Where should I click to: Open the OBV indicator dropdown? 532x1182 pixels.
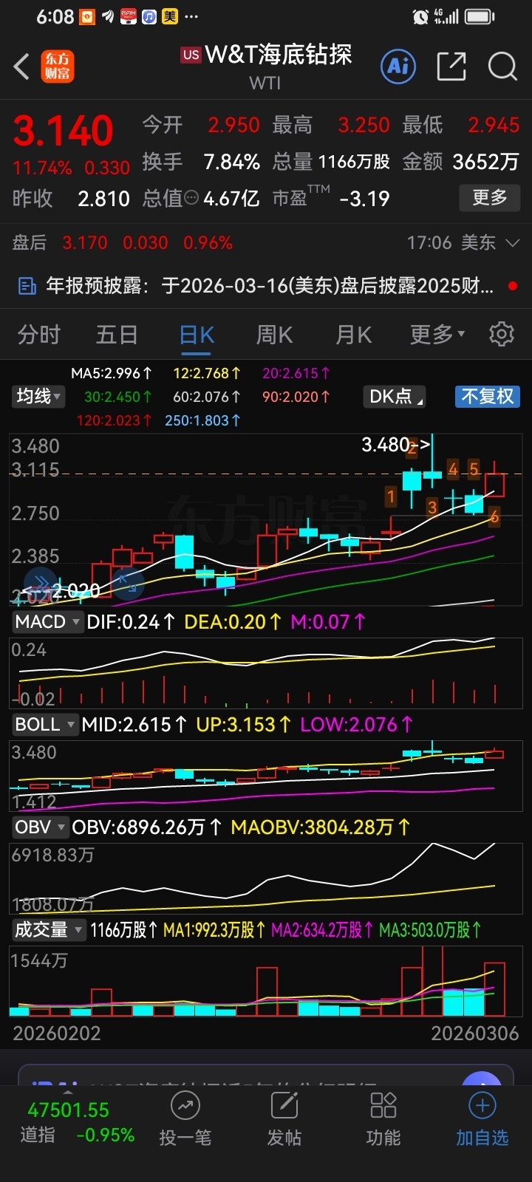(x=40, y=827)
